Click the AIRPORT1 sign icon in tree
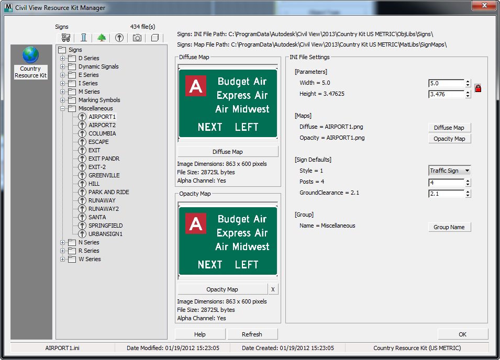Viewport: 500px width, 360px height. click(82, 117)
